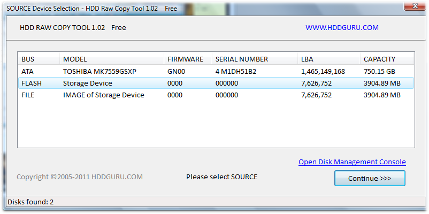The width and height of the screenshot is (429, 214).
Task: Click 3904.89 MB in the FLASH row
Action: pos(382,83)
